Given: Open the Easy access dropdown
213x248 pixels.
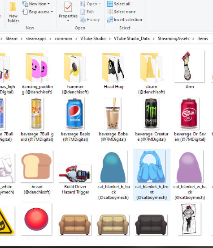Looking at the screenshot, I should coord(38,12).
